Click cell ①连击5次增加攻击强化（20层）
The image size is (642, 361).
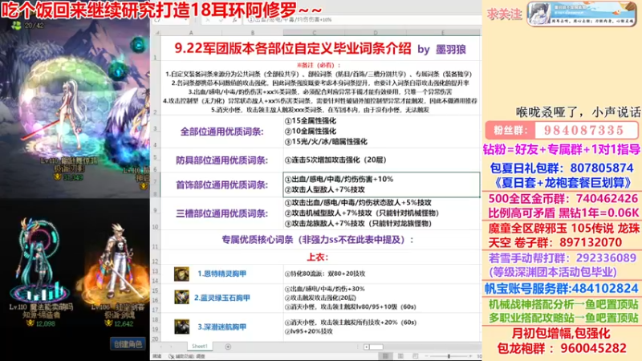(x=335, y=160)
